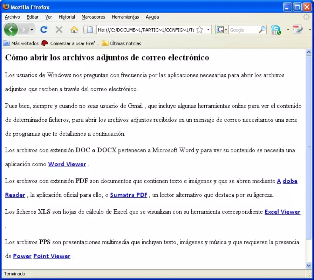This screenshot has height=280, width=314.
Task: Click the bold 'DOC o DOCX' text
Action: coord(96,150)
